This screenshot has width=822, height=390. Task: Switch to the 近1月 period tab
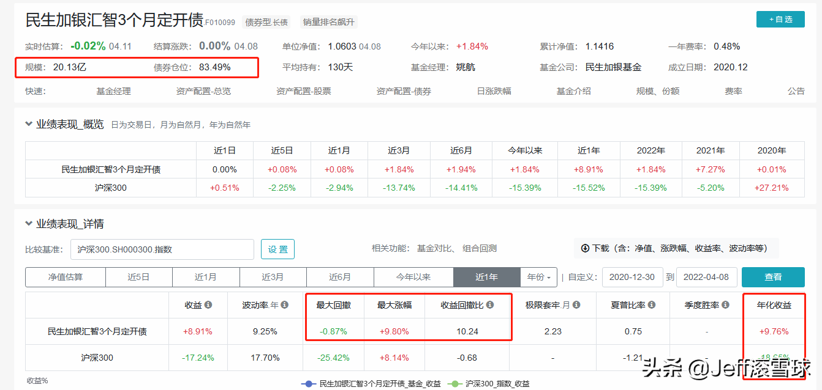click(206, 277)
